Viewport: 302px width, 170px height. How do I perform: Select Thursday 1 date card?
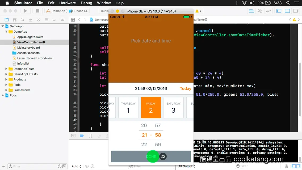pyautogui.click(x=128, y=108)
